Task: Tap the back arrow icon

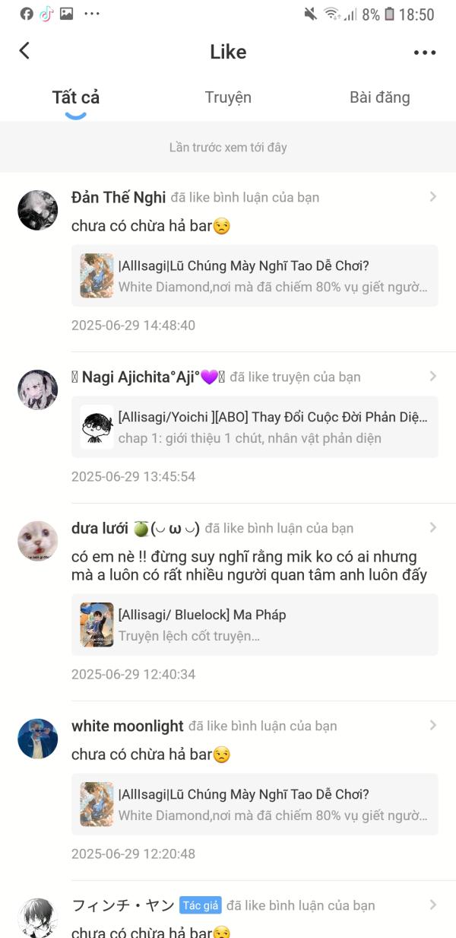Action: [24, 51]
